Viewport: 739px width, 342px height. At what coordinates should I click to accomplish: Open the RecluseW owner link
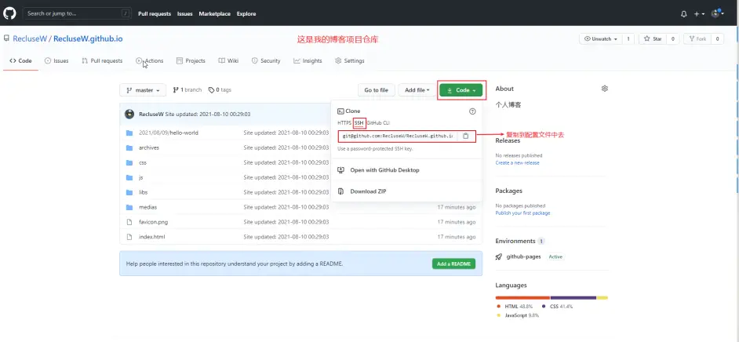pos(30,38)
